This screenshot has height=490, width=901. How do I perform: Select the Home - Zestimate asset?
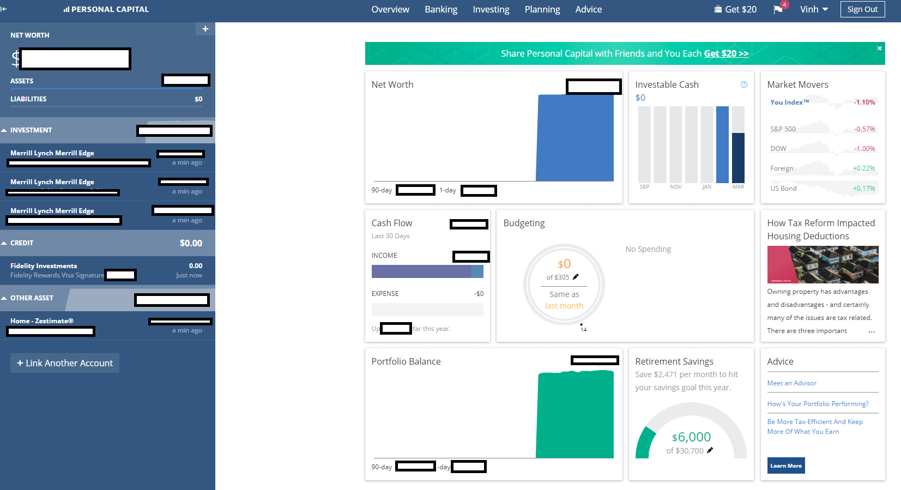coord(107,326)
